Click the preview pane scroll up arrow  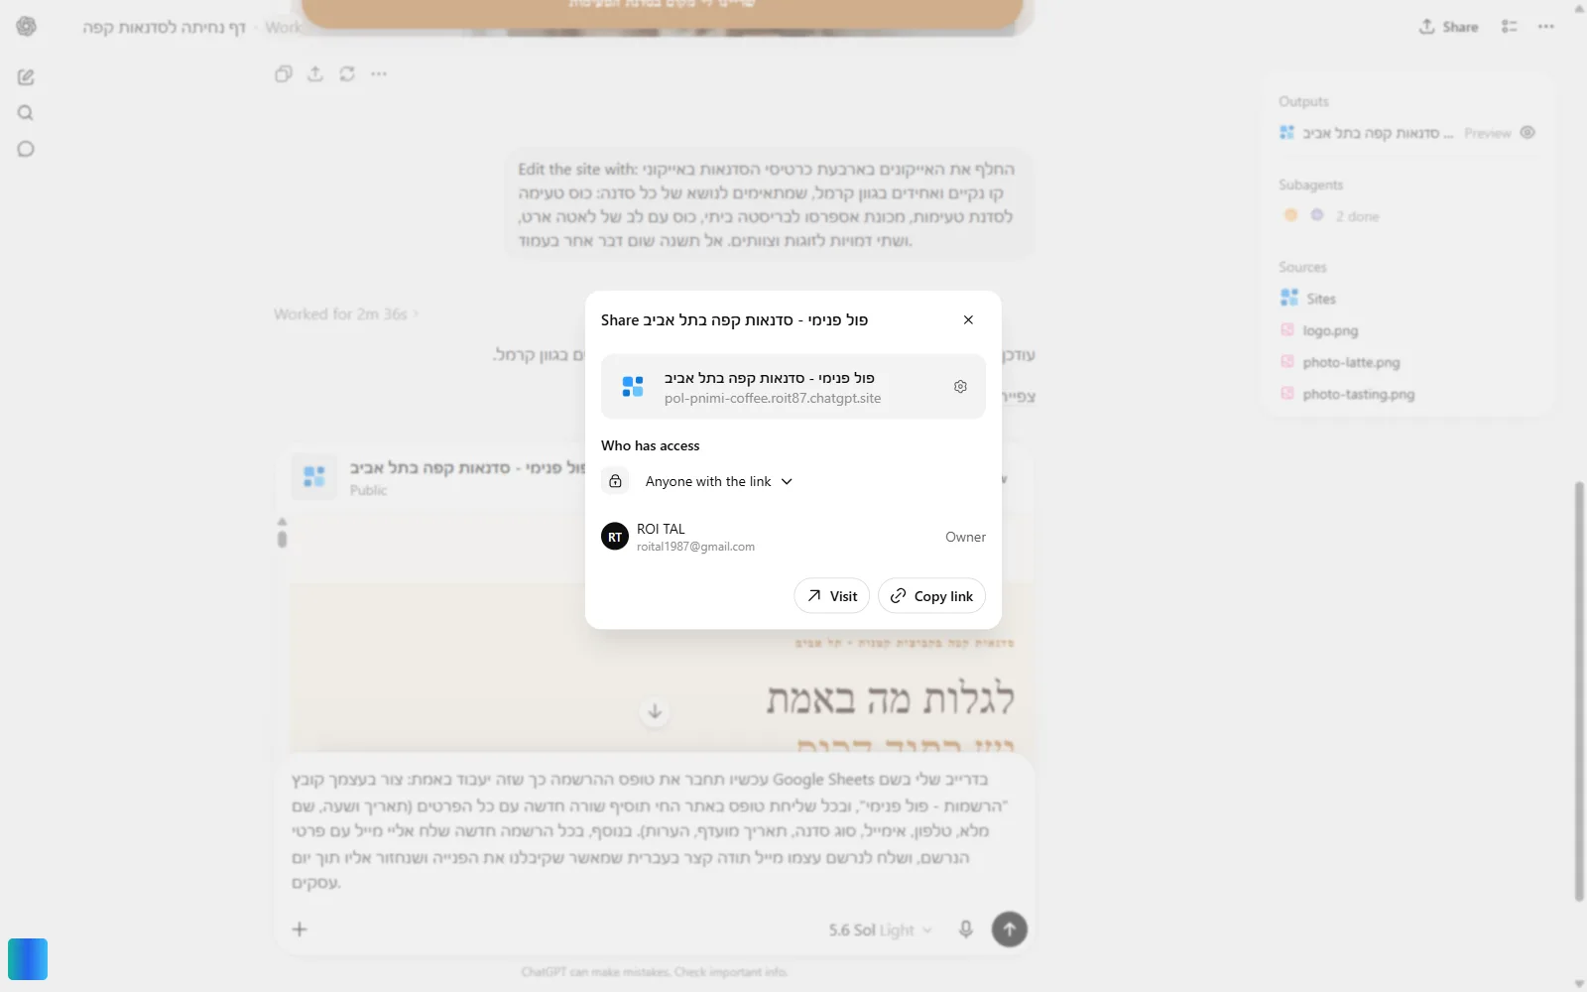coord(282,521)
